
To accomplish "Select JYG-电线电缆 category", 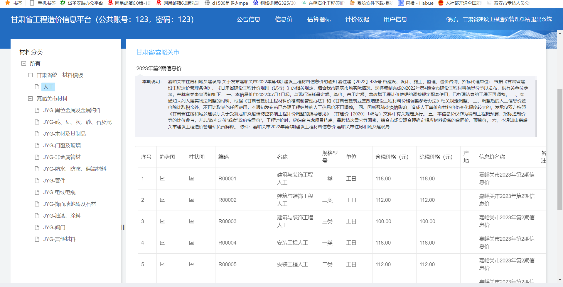I will (59, 192).
